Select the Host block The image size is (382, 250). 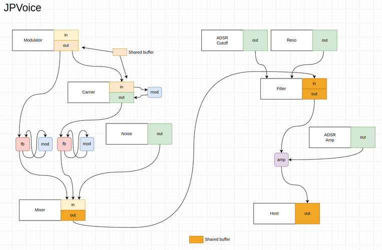[x=274, y=213]
